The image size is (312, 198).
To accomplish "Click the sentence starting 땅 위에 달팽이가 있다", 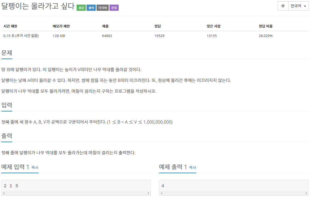I will pyautogui.click(x=71, y=70).
